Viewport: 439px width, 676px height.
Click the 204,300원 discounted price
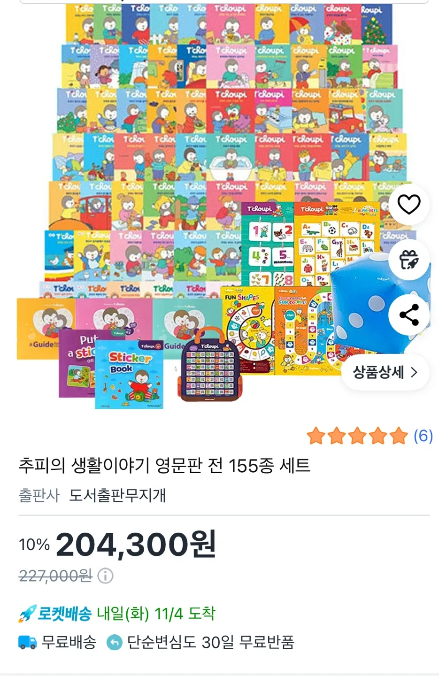point(136,545)
